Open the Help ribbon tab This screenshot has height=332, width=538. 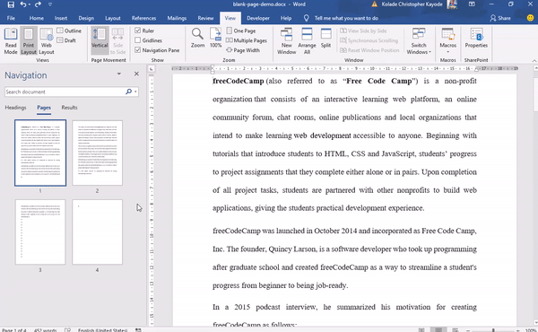pos(286,18)
